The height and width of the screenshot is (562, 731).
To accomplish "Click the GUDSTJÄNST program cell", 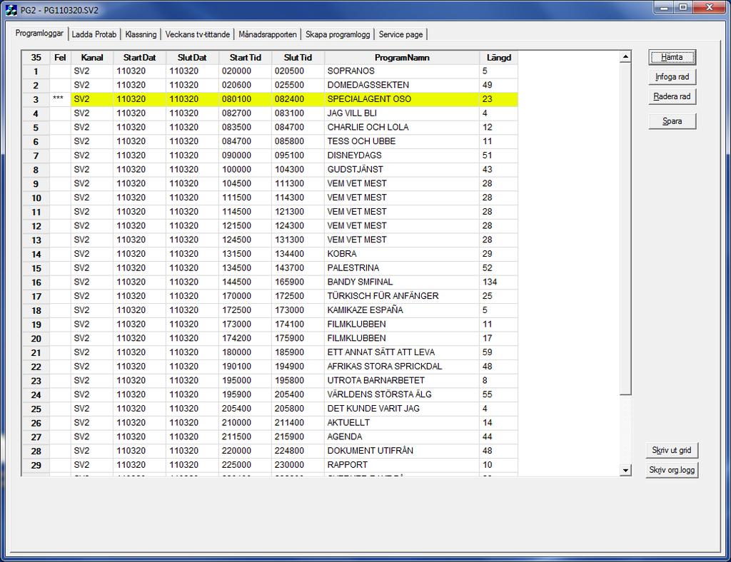I will [x=402, y=170].
